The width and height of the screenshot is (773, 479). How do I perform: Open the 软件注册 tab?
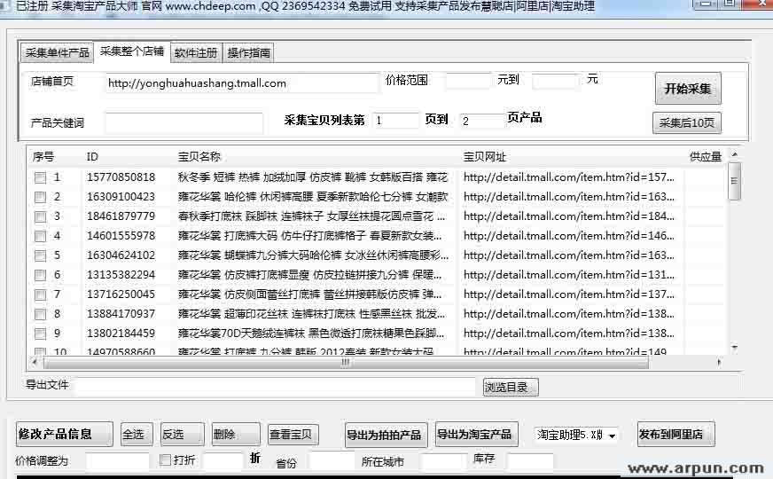196,53
